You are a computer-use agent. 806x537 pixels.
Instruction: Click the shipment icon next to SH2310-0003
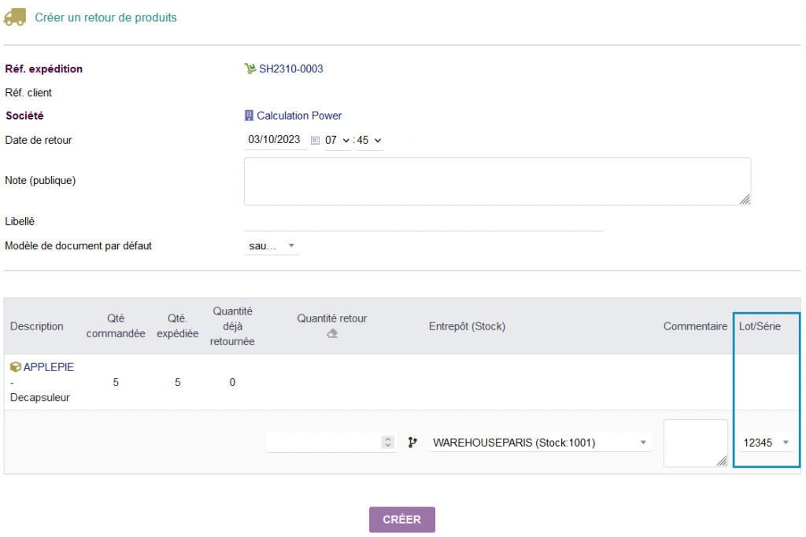click(x=250, y=68)
